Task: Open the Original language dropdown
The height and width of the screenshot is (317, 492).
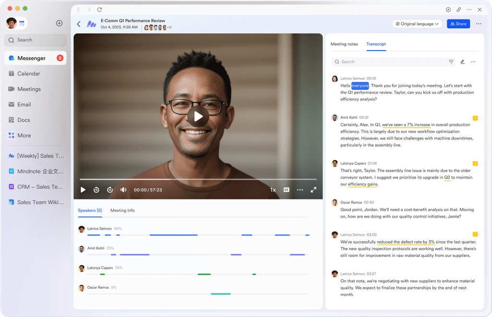Action: tap(417, 24)
